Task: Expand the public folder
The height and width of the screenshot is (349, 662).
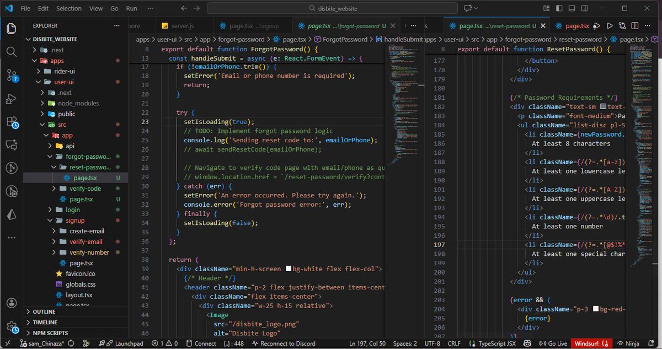Action: pos(76,114)
